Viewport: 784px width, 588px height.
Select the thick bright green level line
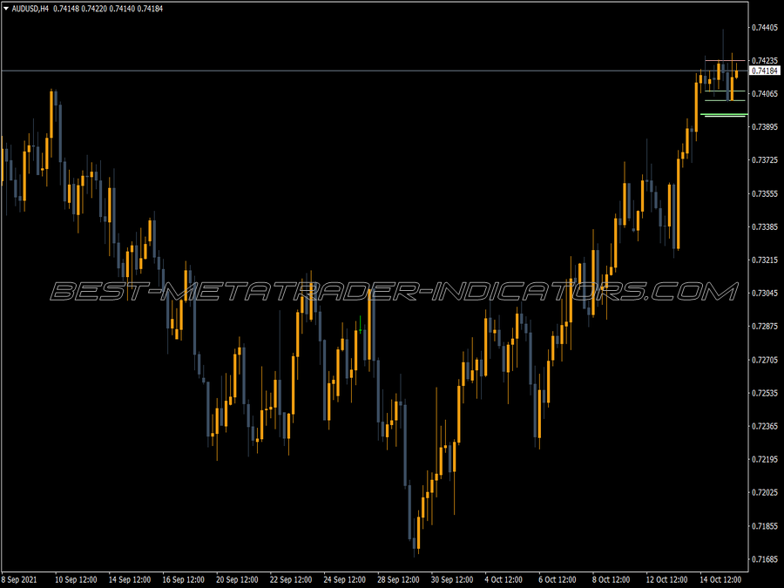[725, 115]
